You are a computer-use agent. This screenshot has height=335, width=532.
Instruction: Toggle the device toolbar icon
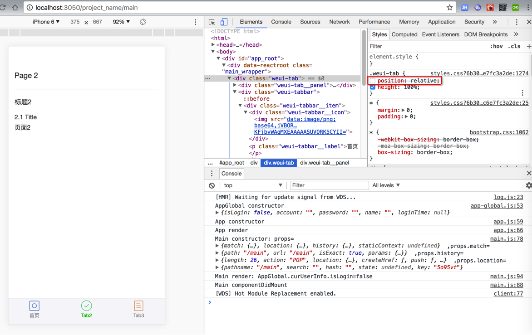point(224,22)
